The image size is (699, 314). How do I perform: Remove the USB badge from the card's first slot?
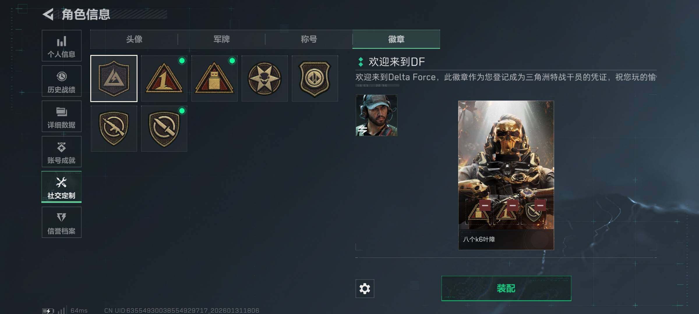pyautogui.click(x=485, y=205)
